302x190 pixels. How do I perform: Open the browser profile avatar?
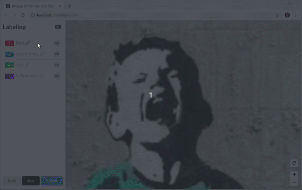287,15
